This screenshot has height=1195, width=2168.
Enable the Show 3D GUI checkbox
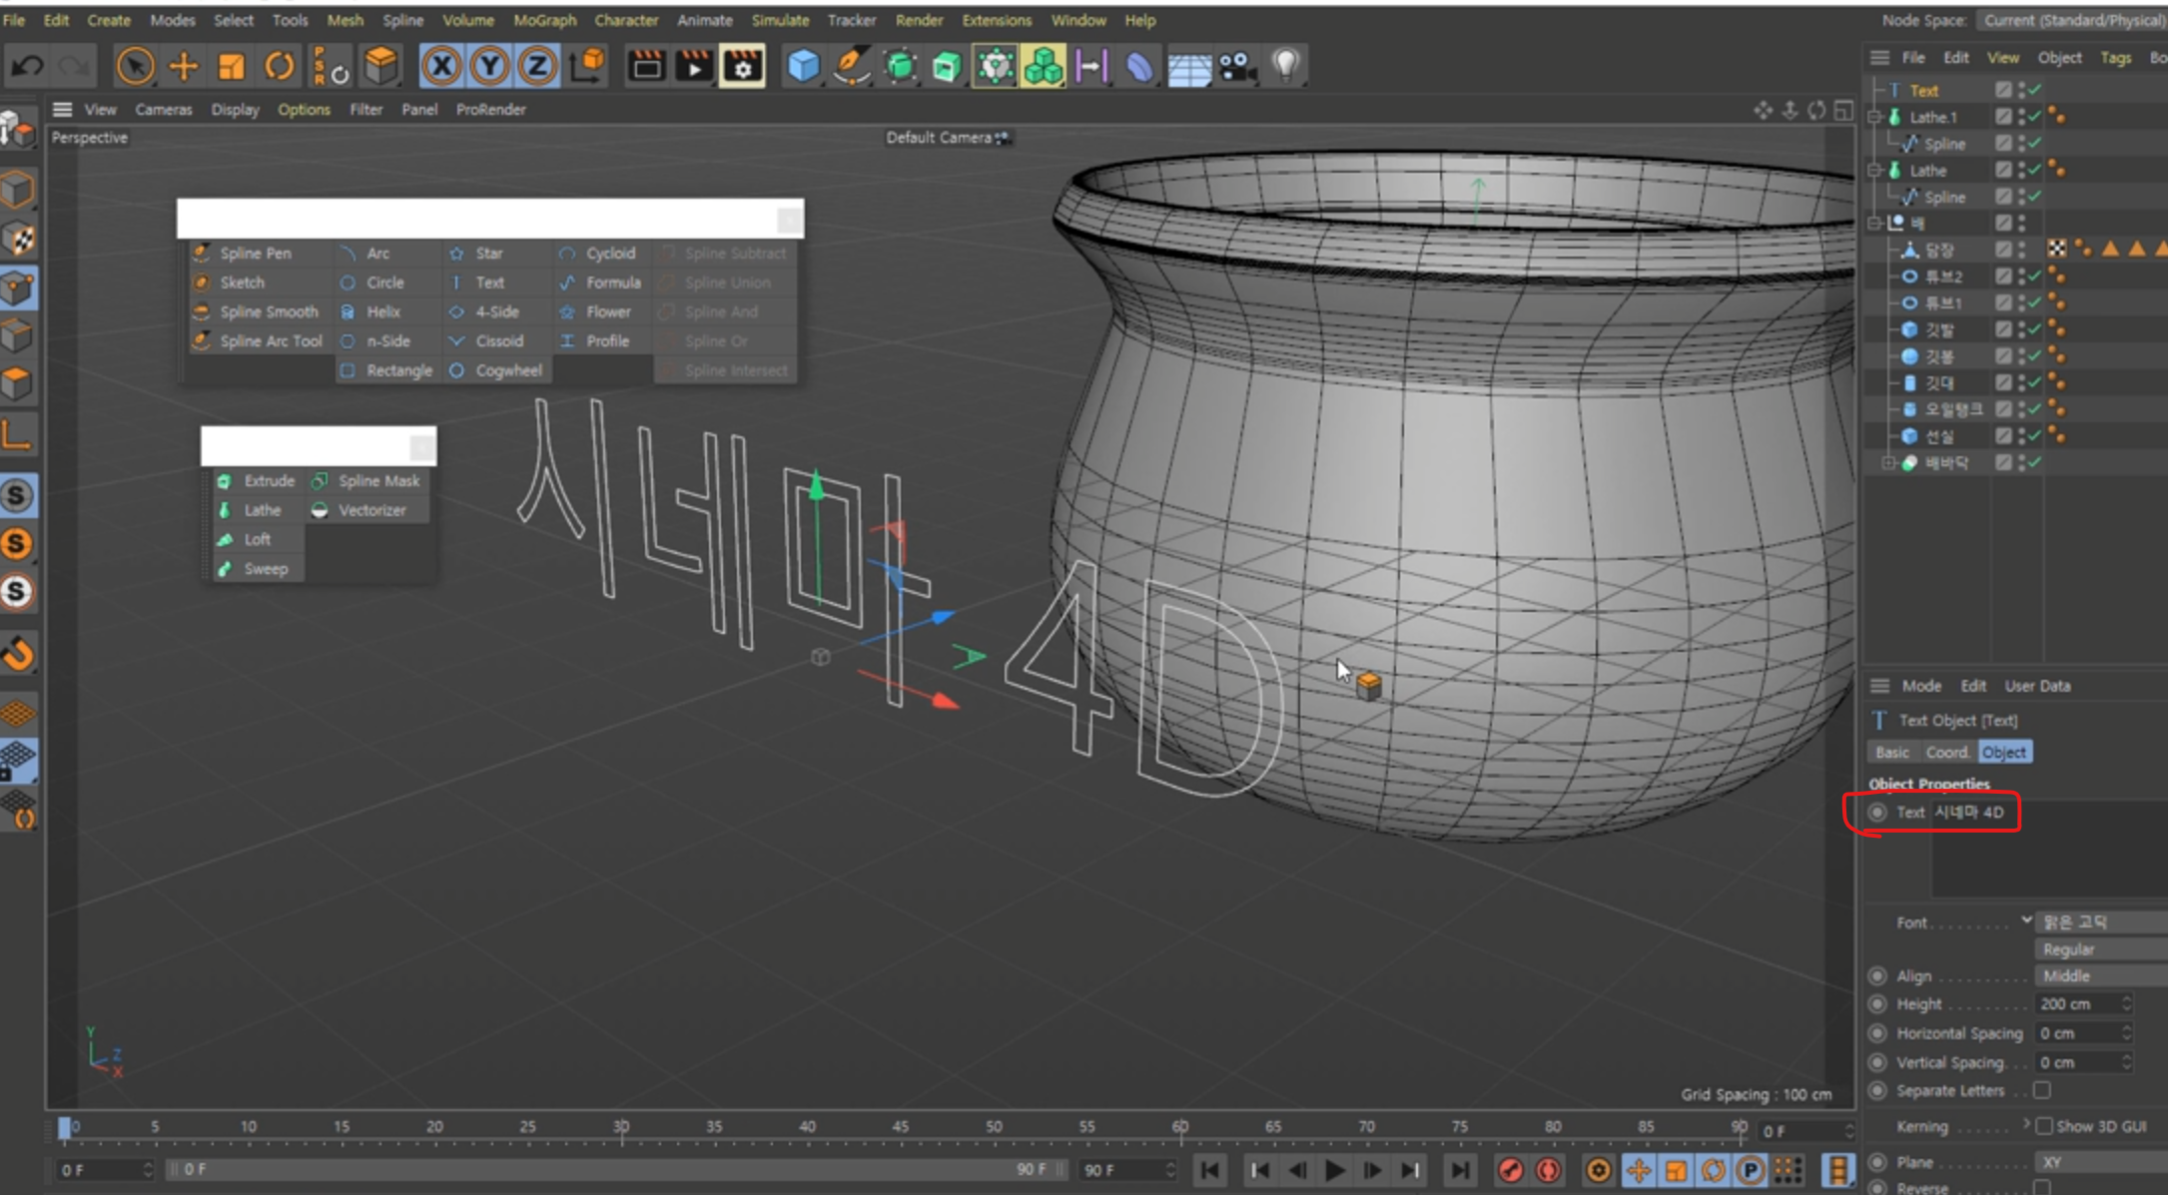2044,1126
